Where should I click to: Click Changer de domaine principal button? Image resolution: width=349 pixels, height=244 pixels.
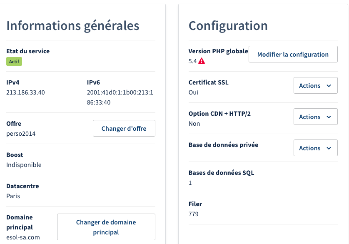pos(106,227)
